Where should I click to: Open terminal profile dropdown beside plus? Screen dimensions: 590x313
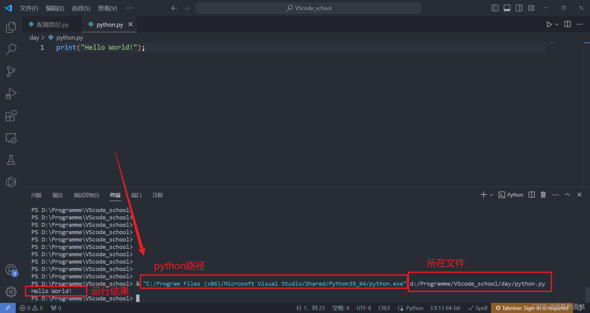(491, 195)
